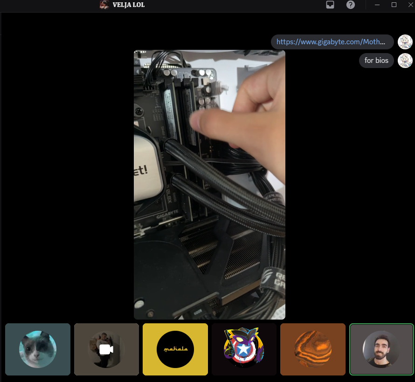415x382 pixels.
Task: Click the 'for bios' chat message
Action: click(x=376, y=61)
